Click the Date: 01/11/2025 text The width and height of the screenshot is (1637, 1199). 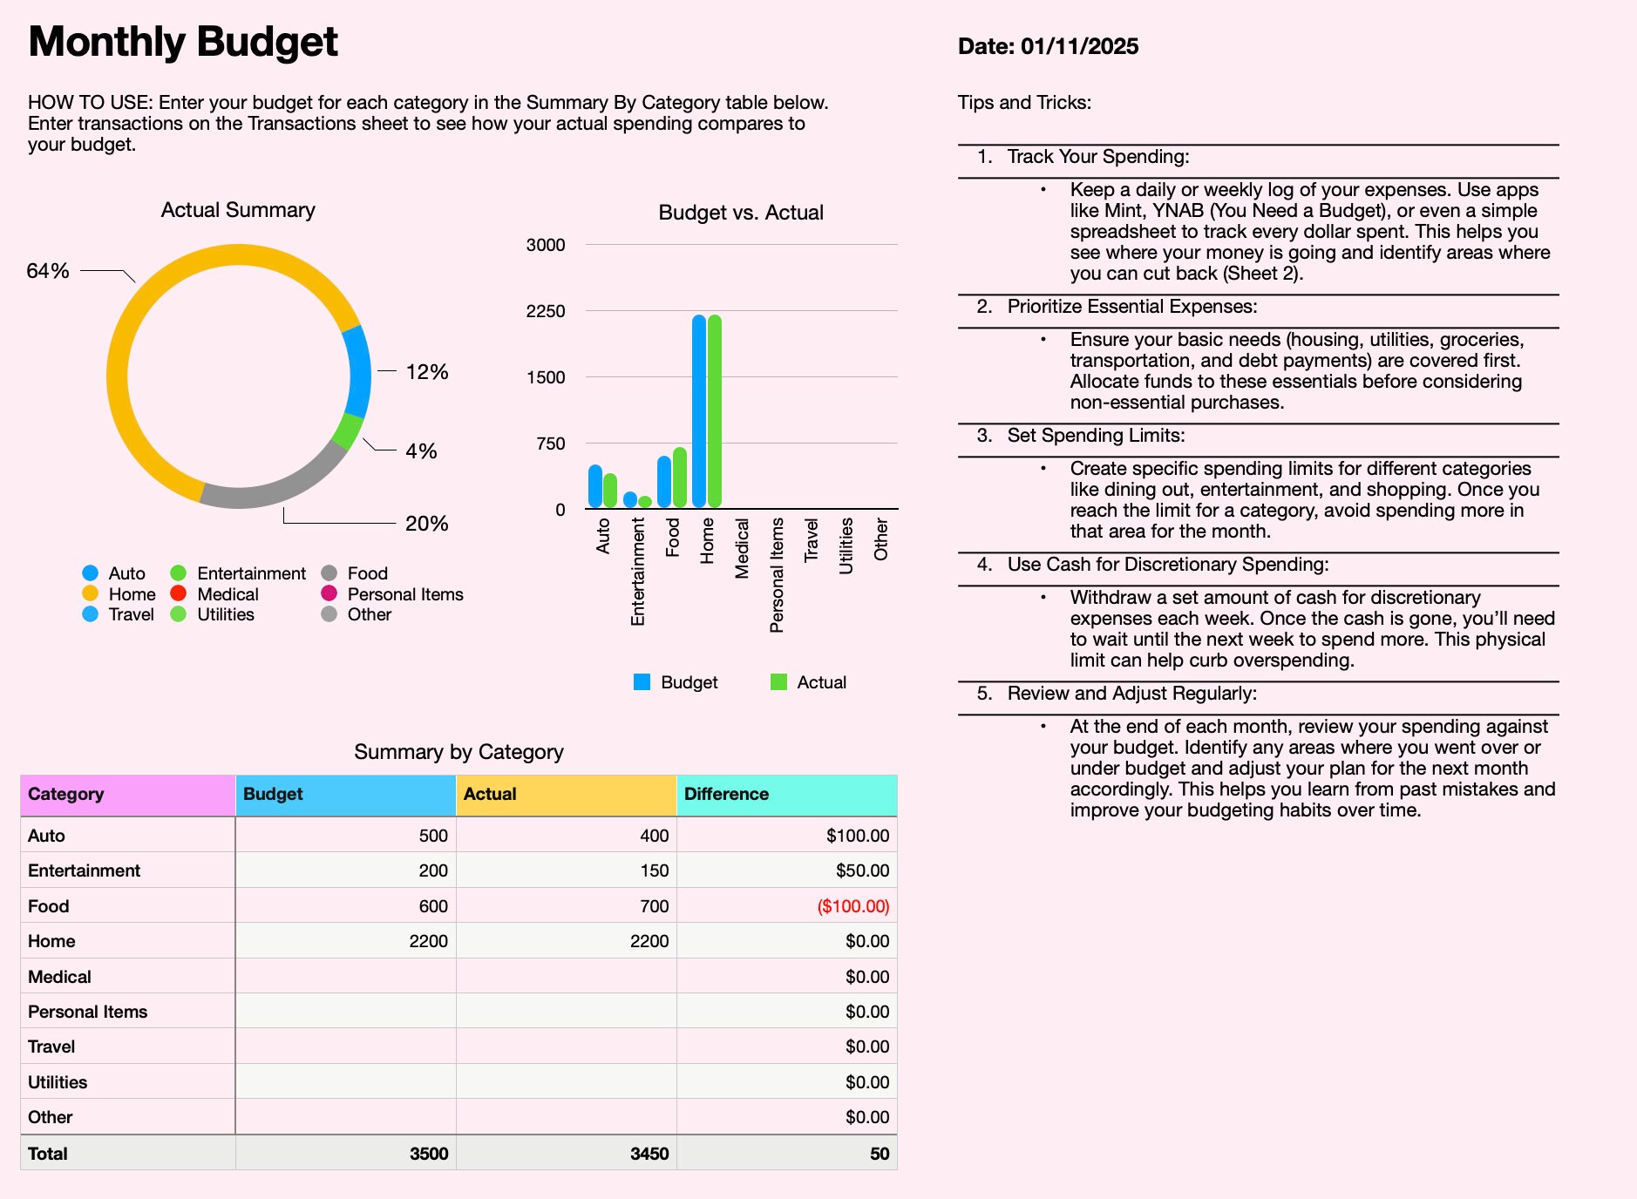tap(1048, 46)
